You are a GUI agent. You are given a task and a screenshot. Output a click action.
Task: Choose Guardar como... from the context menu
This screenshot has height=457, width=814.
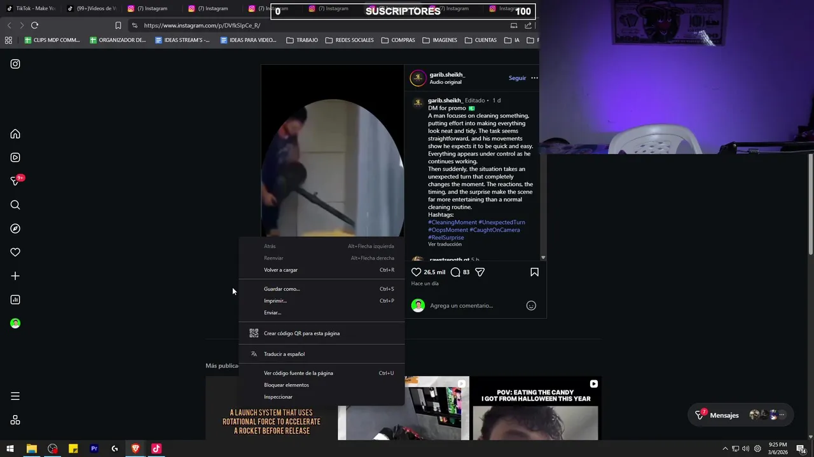pyautogui.click(x=321, y=289)
